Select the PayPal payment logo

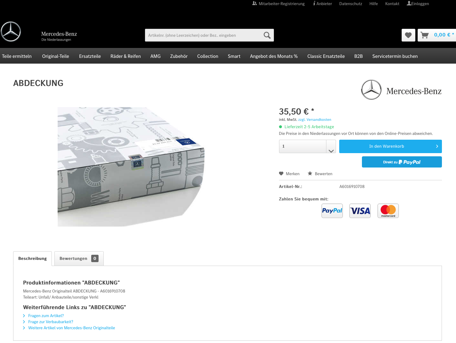[x=332, y=211]
